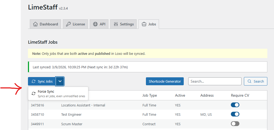
Task: Open the Shortcode Generator
Action: [165, 82]
